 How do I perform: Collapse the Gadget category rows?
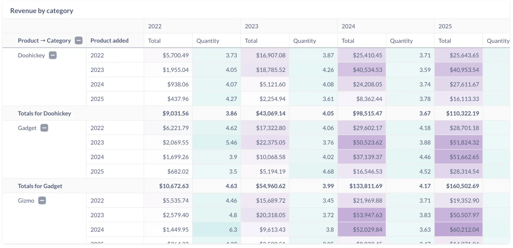(x=44, y=128)
